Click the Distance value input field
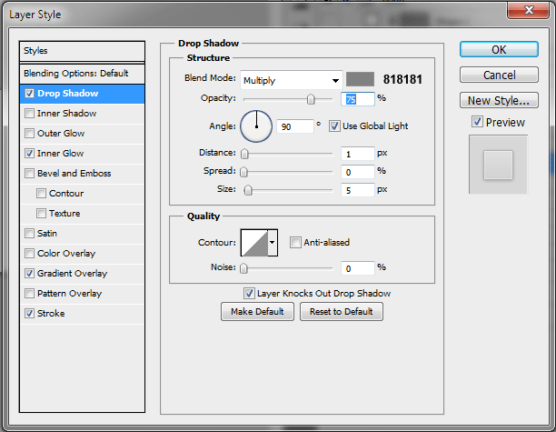Screen dimensions: 556x432 (358, 154)
